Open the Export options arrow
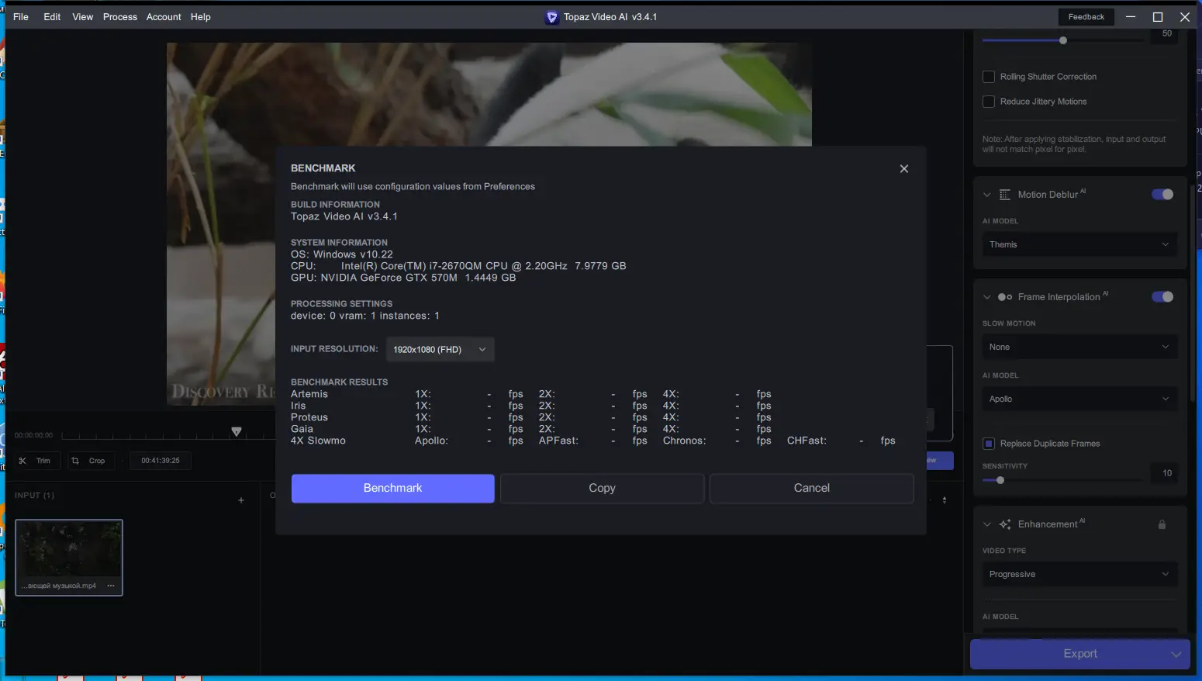This screenshot has height=681, width=1202. [x=1176, y=654]
